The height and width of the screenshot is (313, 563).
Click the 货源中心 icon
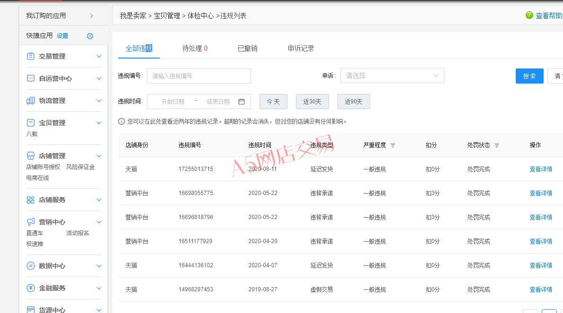(31, 310)
